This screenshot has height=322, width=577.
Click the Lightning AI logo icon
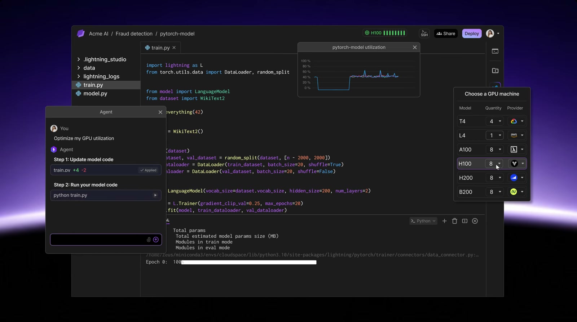coord(81,33)
